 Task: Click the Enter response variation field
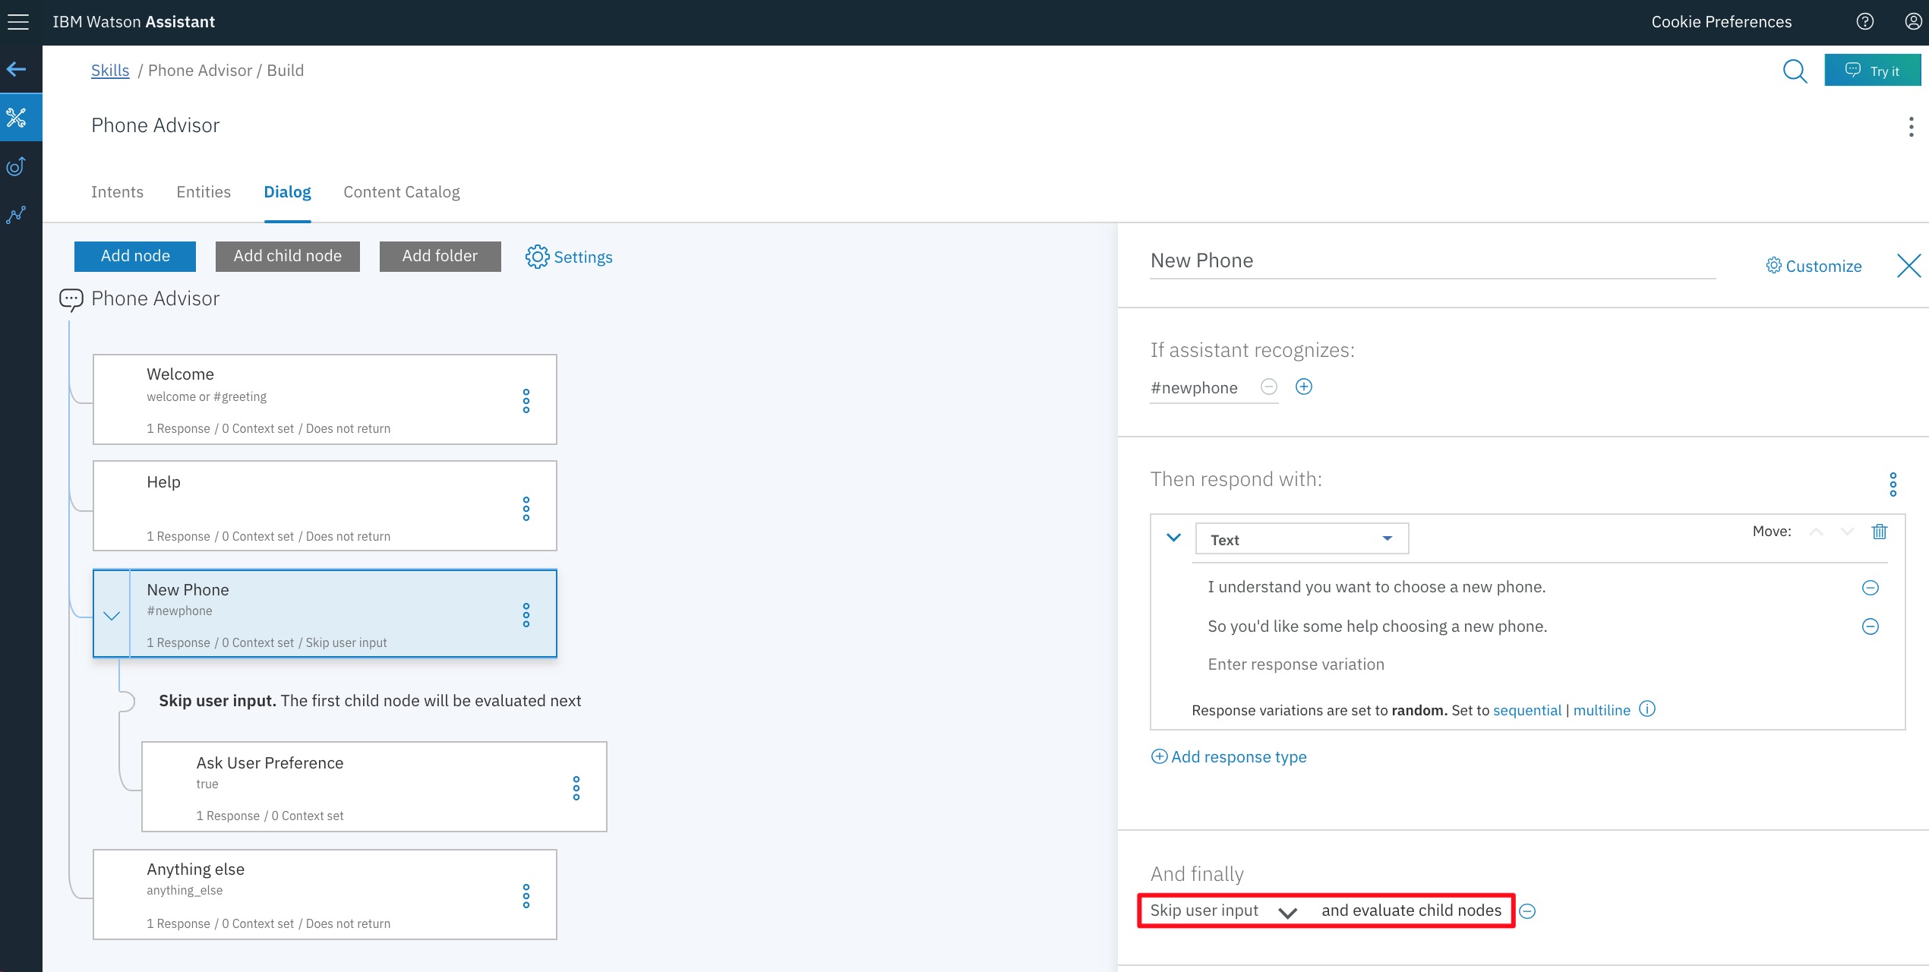click(1296, 664)
